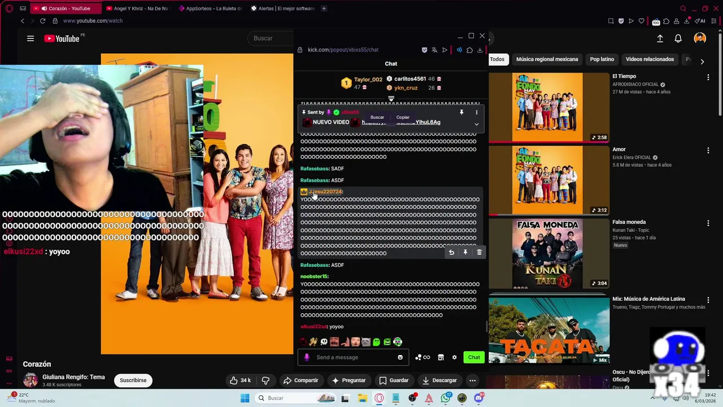Switch to Angel Y Khriz browser tab
This screenshot has width=723, height=407.
(x=138, y=8)
